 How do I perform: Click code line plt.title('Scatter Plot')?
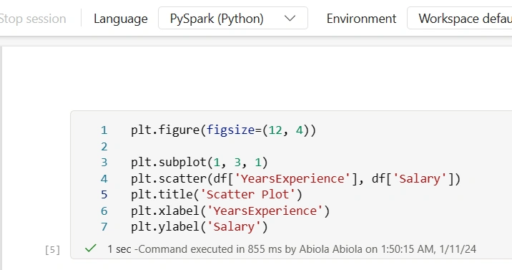point(217,195)
